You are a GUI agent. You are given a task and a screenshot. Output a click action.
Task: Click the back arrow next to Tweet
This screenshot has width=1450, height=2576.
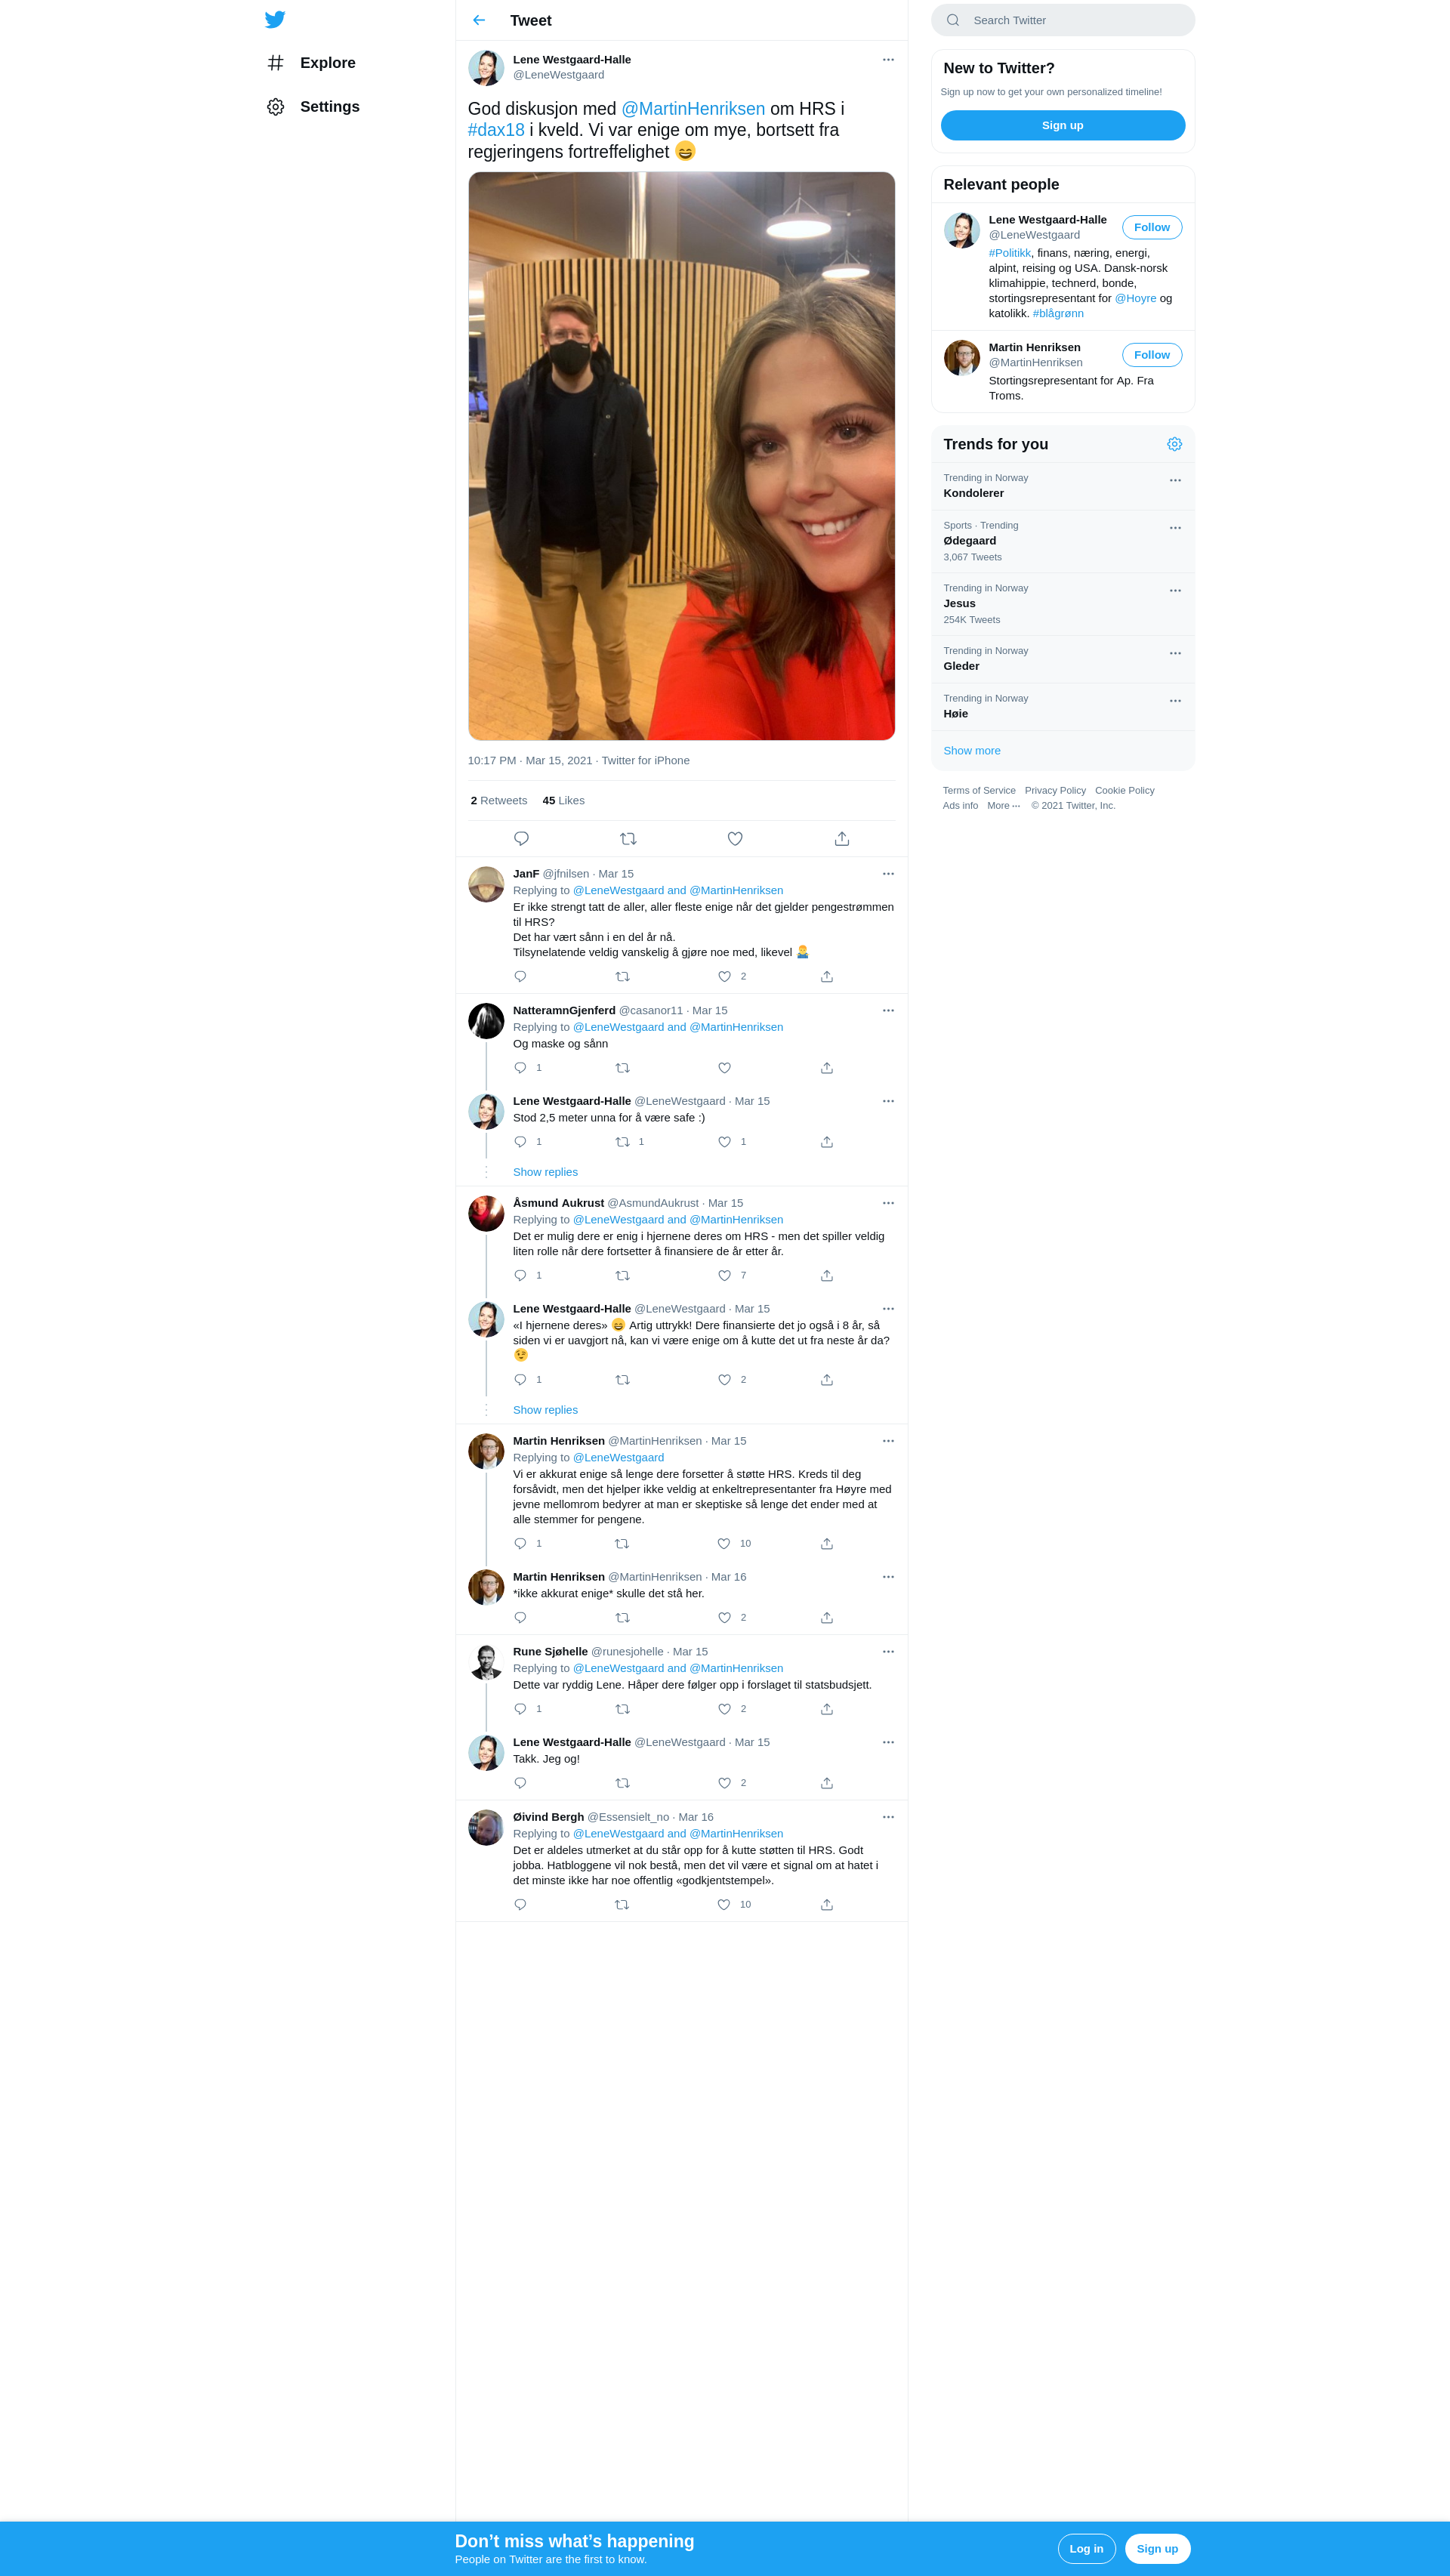(x=479, y=20)
